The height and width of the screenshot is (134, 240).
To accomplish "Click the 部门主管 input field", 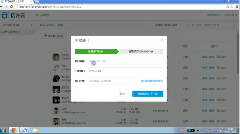I will pos(110,81).
